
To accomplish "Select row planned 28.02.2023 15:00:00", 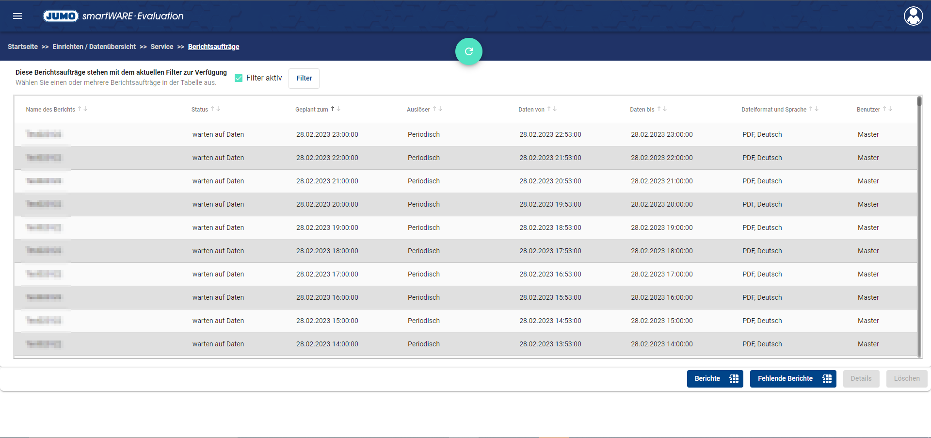I will pos(465,321).
